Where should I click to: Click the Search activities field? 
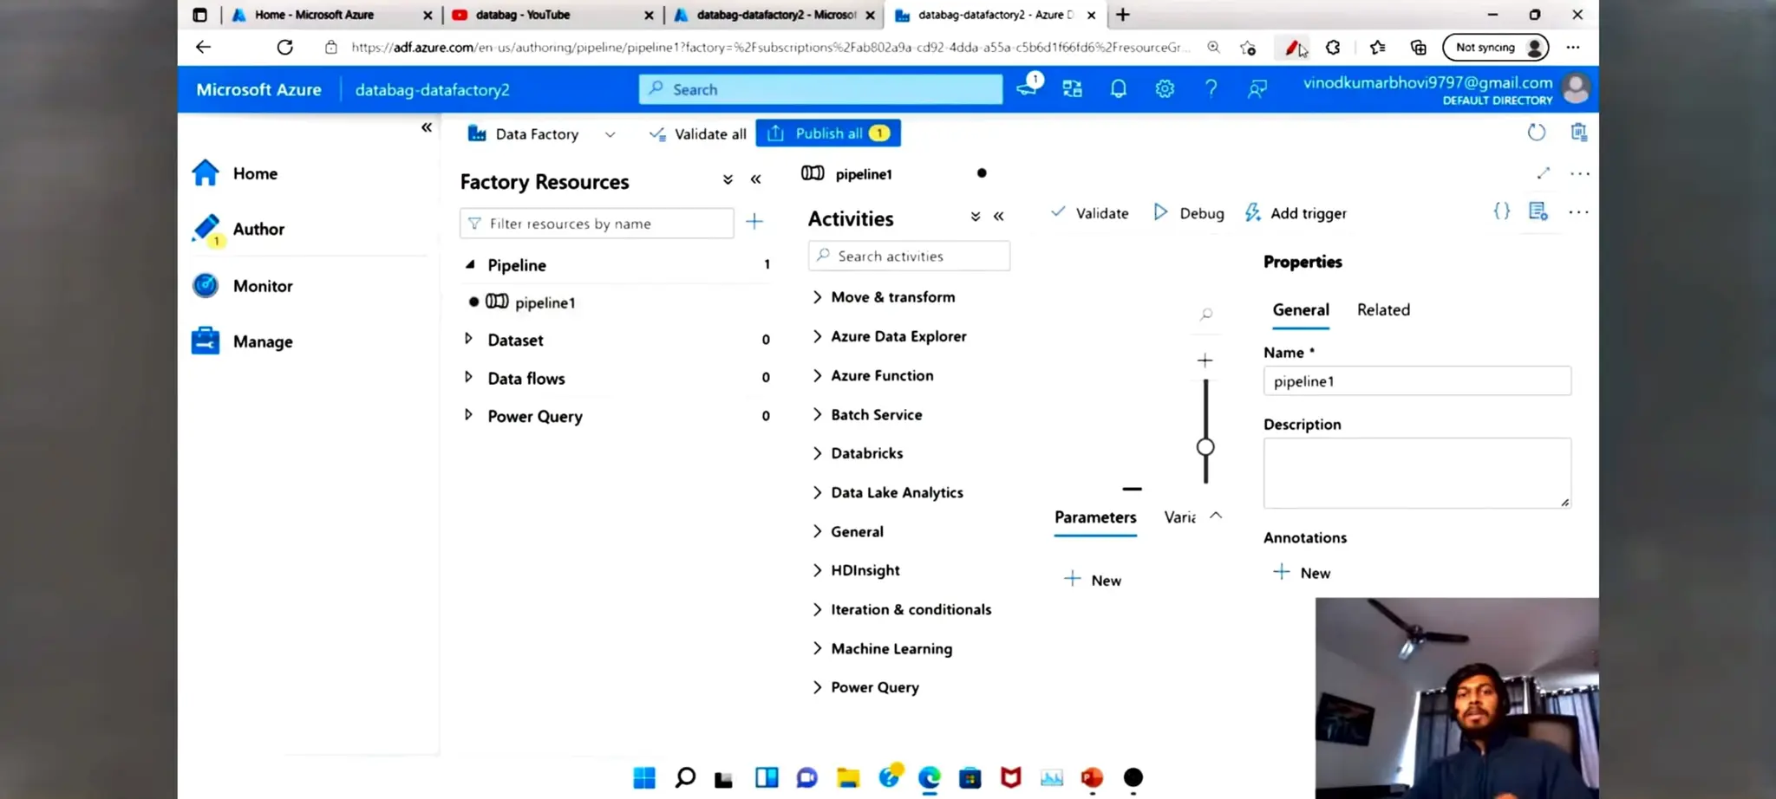pos(909,256)
